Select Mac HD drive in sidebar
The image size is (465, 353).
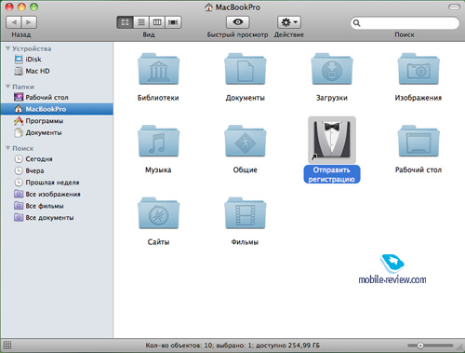(x=57, y=71)
